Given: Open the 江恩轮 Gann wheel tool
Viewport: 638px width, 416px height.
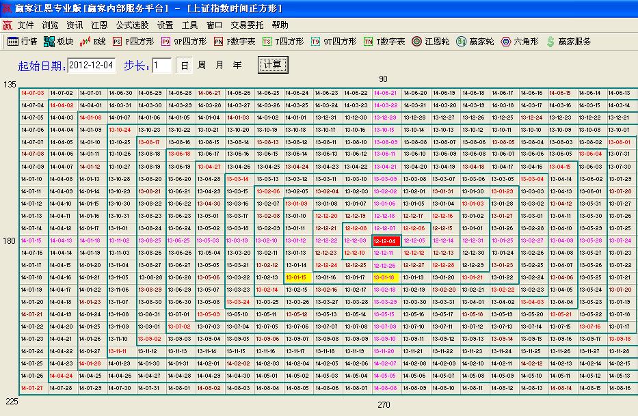Looking at the screenshot, I should coord(430,42).
